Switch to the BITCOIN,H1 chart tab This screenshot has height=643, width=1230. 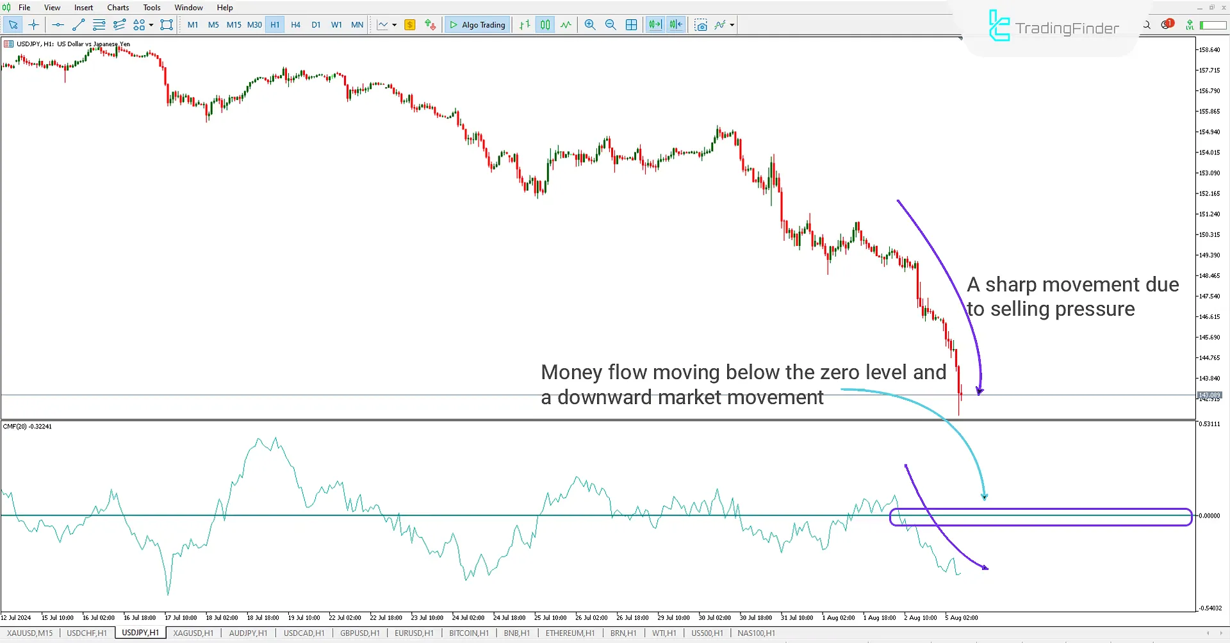468,633
